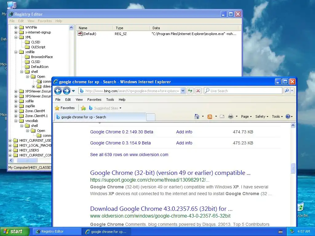Open Favorites menu in Registry Editor
315x236 pixels.
tap(45, 21)
